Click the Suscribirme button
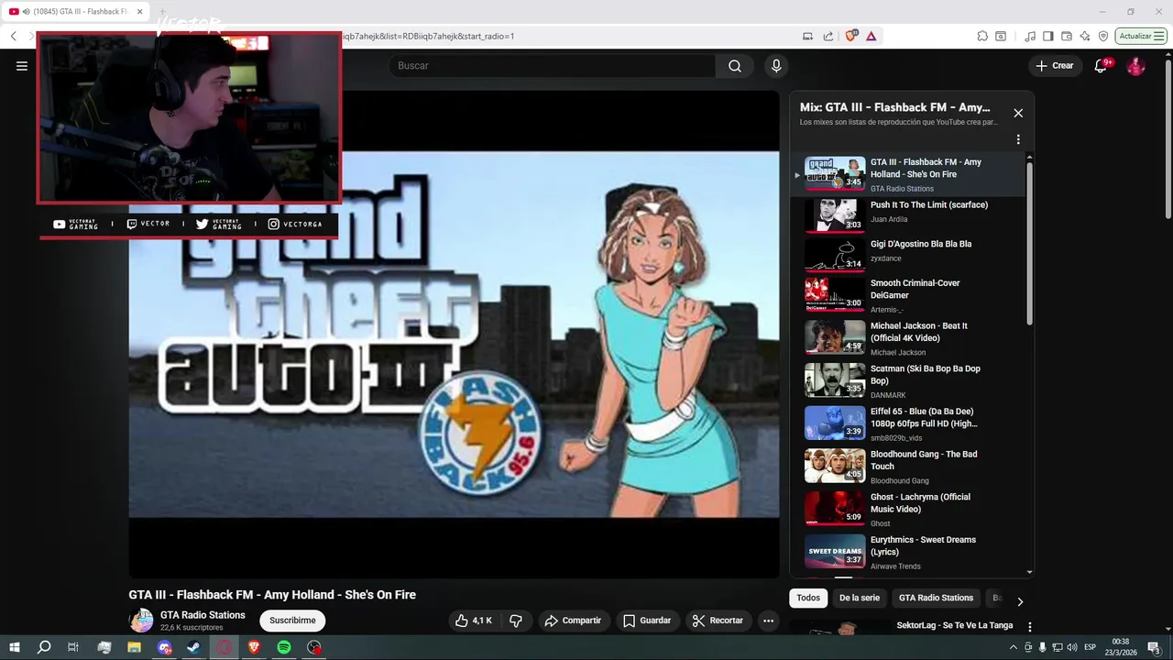The height and width of the screenshot is (660, 1173). [x=292, y=621]
